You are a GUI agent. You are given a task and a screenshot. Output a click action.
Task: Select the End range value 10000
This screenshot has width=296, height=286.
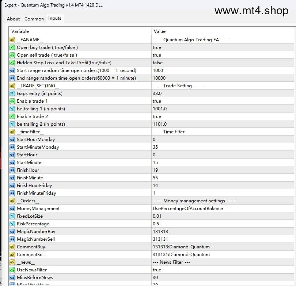[x=159, y=78]
